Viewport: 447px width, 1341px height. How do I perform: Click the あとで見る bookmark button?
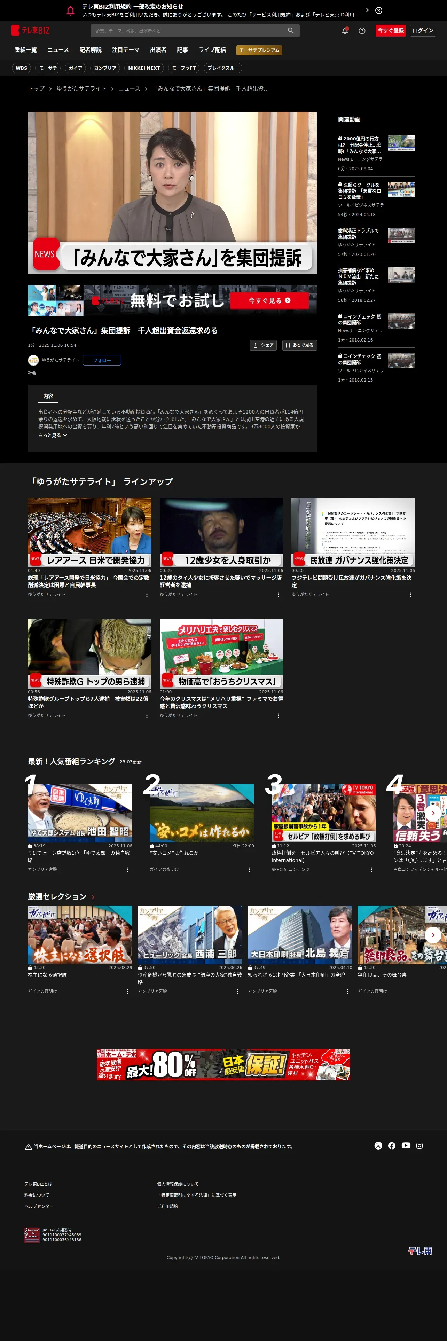tap(299, 345)
